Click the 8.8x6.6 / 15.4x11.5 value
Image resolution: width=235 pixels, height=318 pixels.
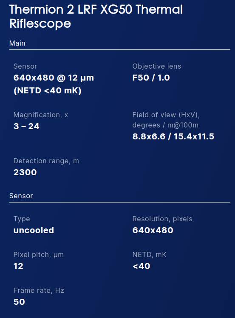[x=173, y=136]
